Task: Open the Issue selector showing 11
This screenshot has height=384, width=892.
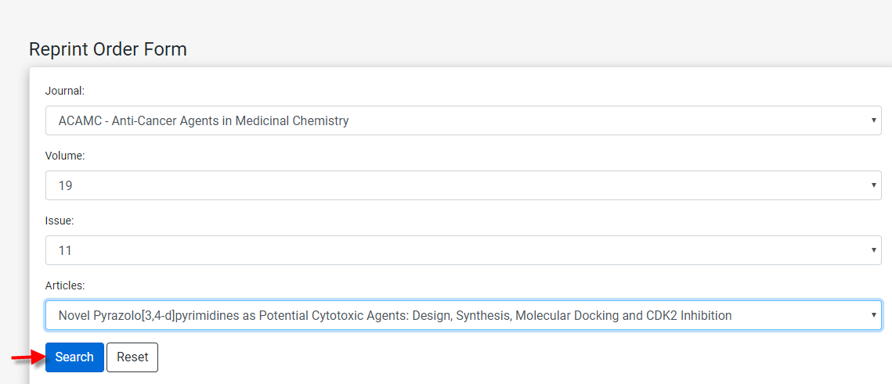Action: [x=464, y=250]
